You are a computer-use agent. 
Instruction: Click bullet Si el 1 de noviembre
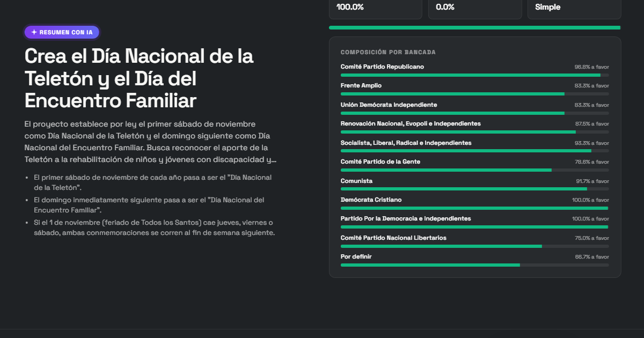point(154,227)
